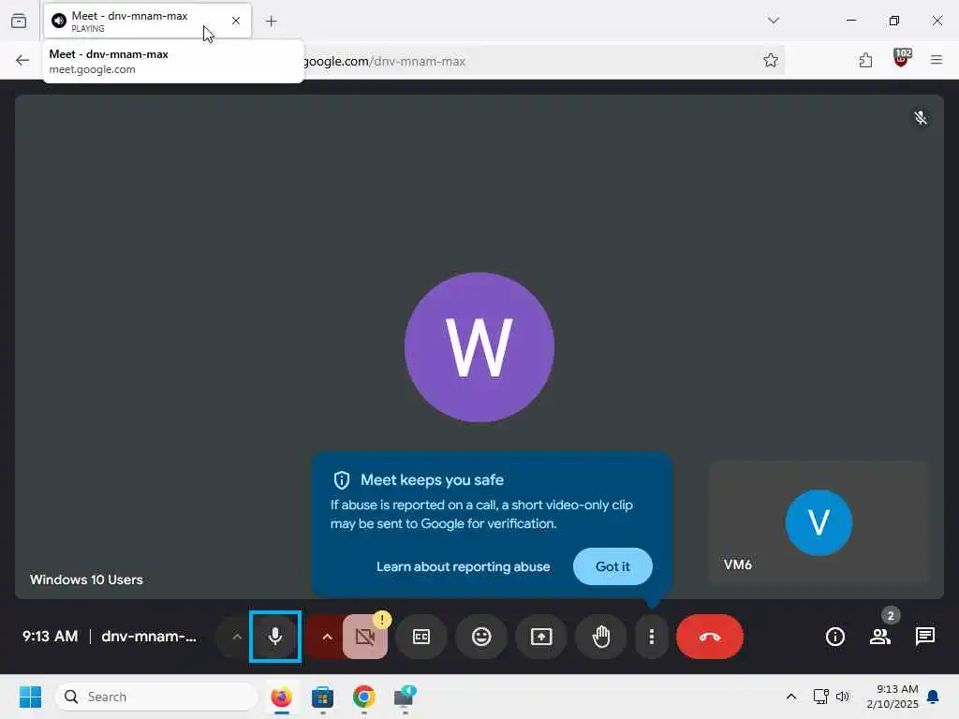Image resolution: width=959 pixels, height=719 pixels.
Task: Click the Meet keeps you safe heading
Action: [432, 480]
